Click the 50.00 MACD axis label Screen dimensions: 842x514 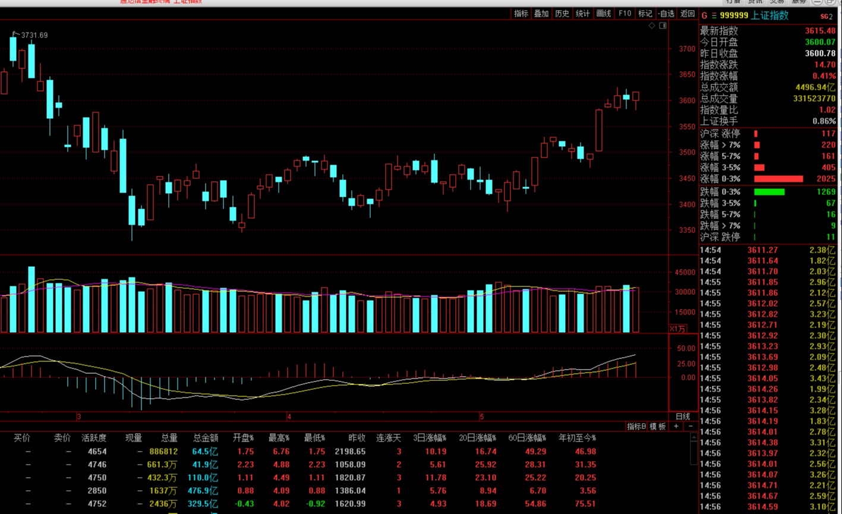pos(686,348)
